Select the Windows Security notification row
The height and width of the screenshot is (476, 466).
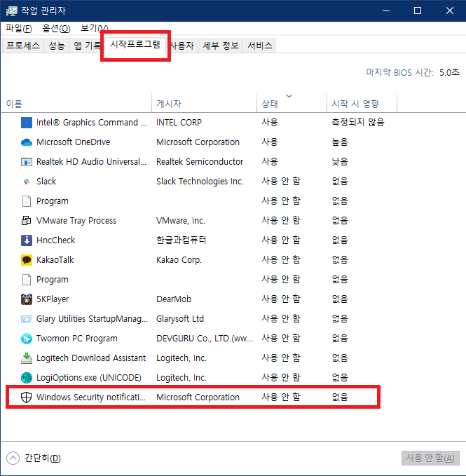[x=193, y=397]
